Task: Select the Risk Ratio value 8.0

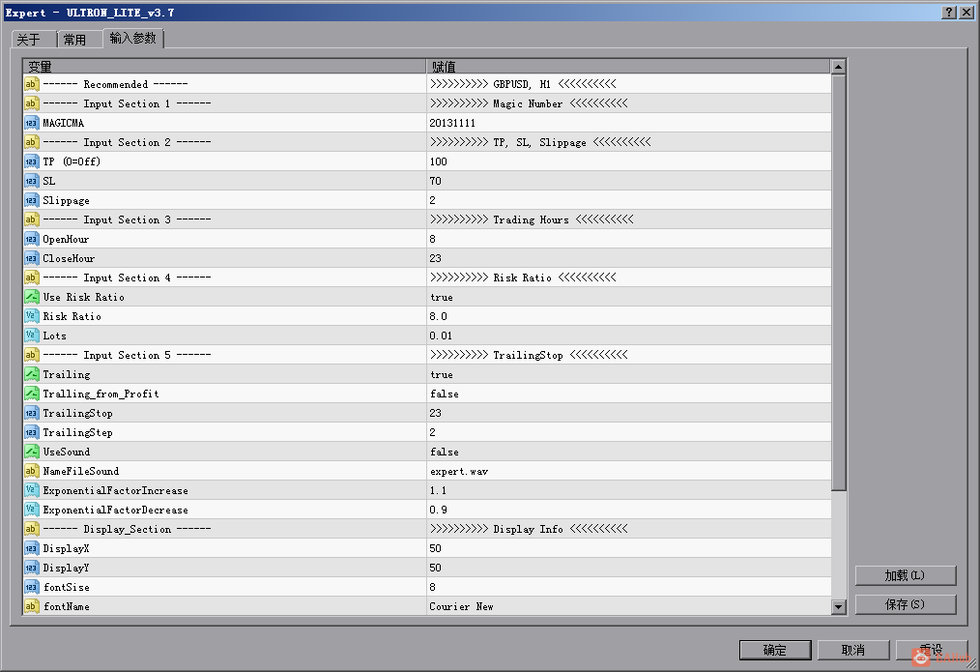Action: click(438, 317)
